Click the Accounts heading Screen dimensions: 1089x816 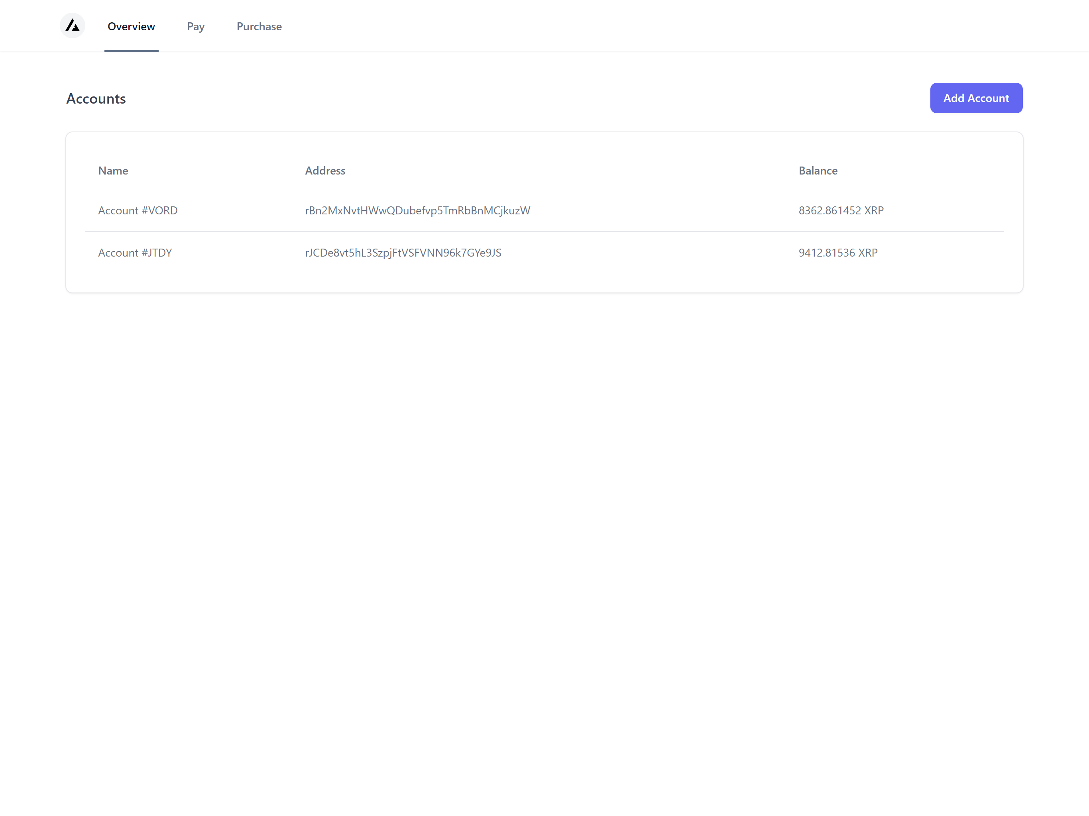click(96, 99)
